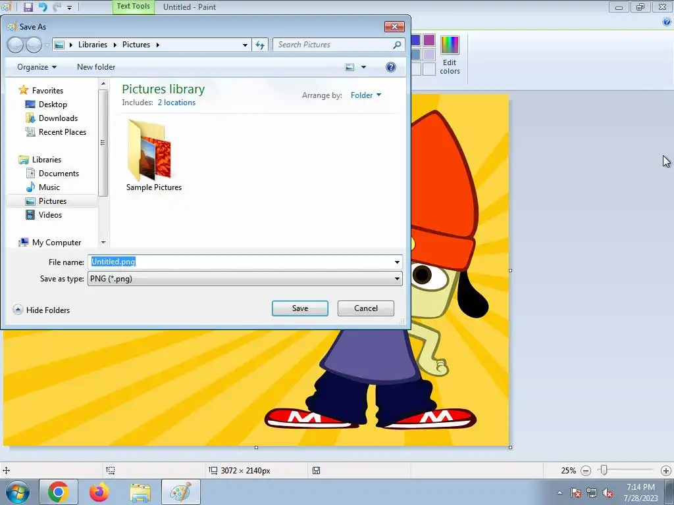Click the navigation pane scroll up arrow
The image size is (674, 505).
103,84
